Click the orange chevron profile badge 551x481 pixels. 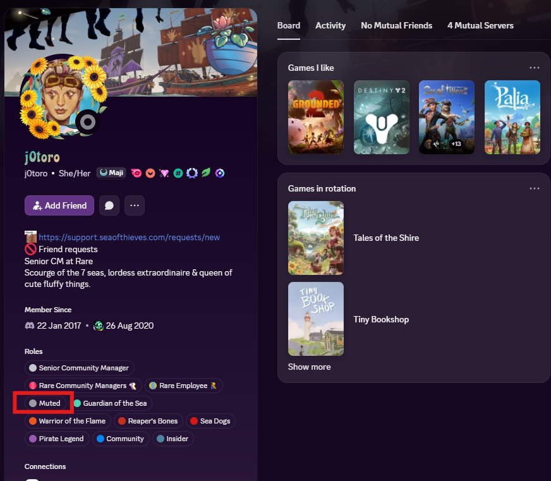[150, 173]
